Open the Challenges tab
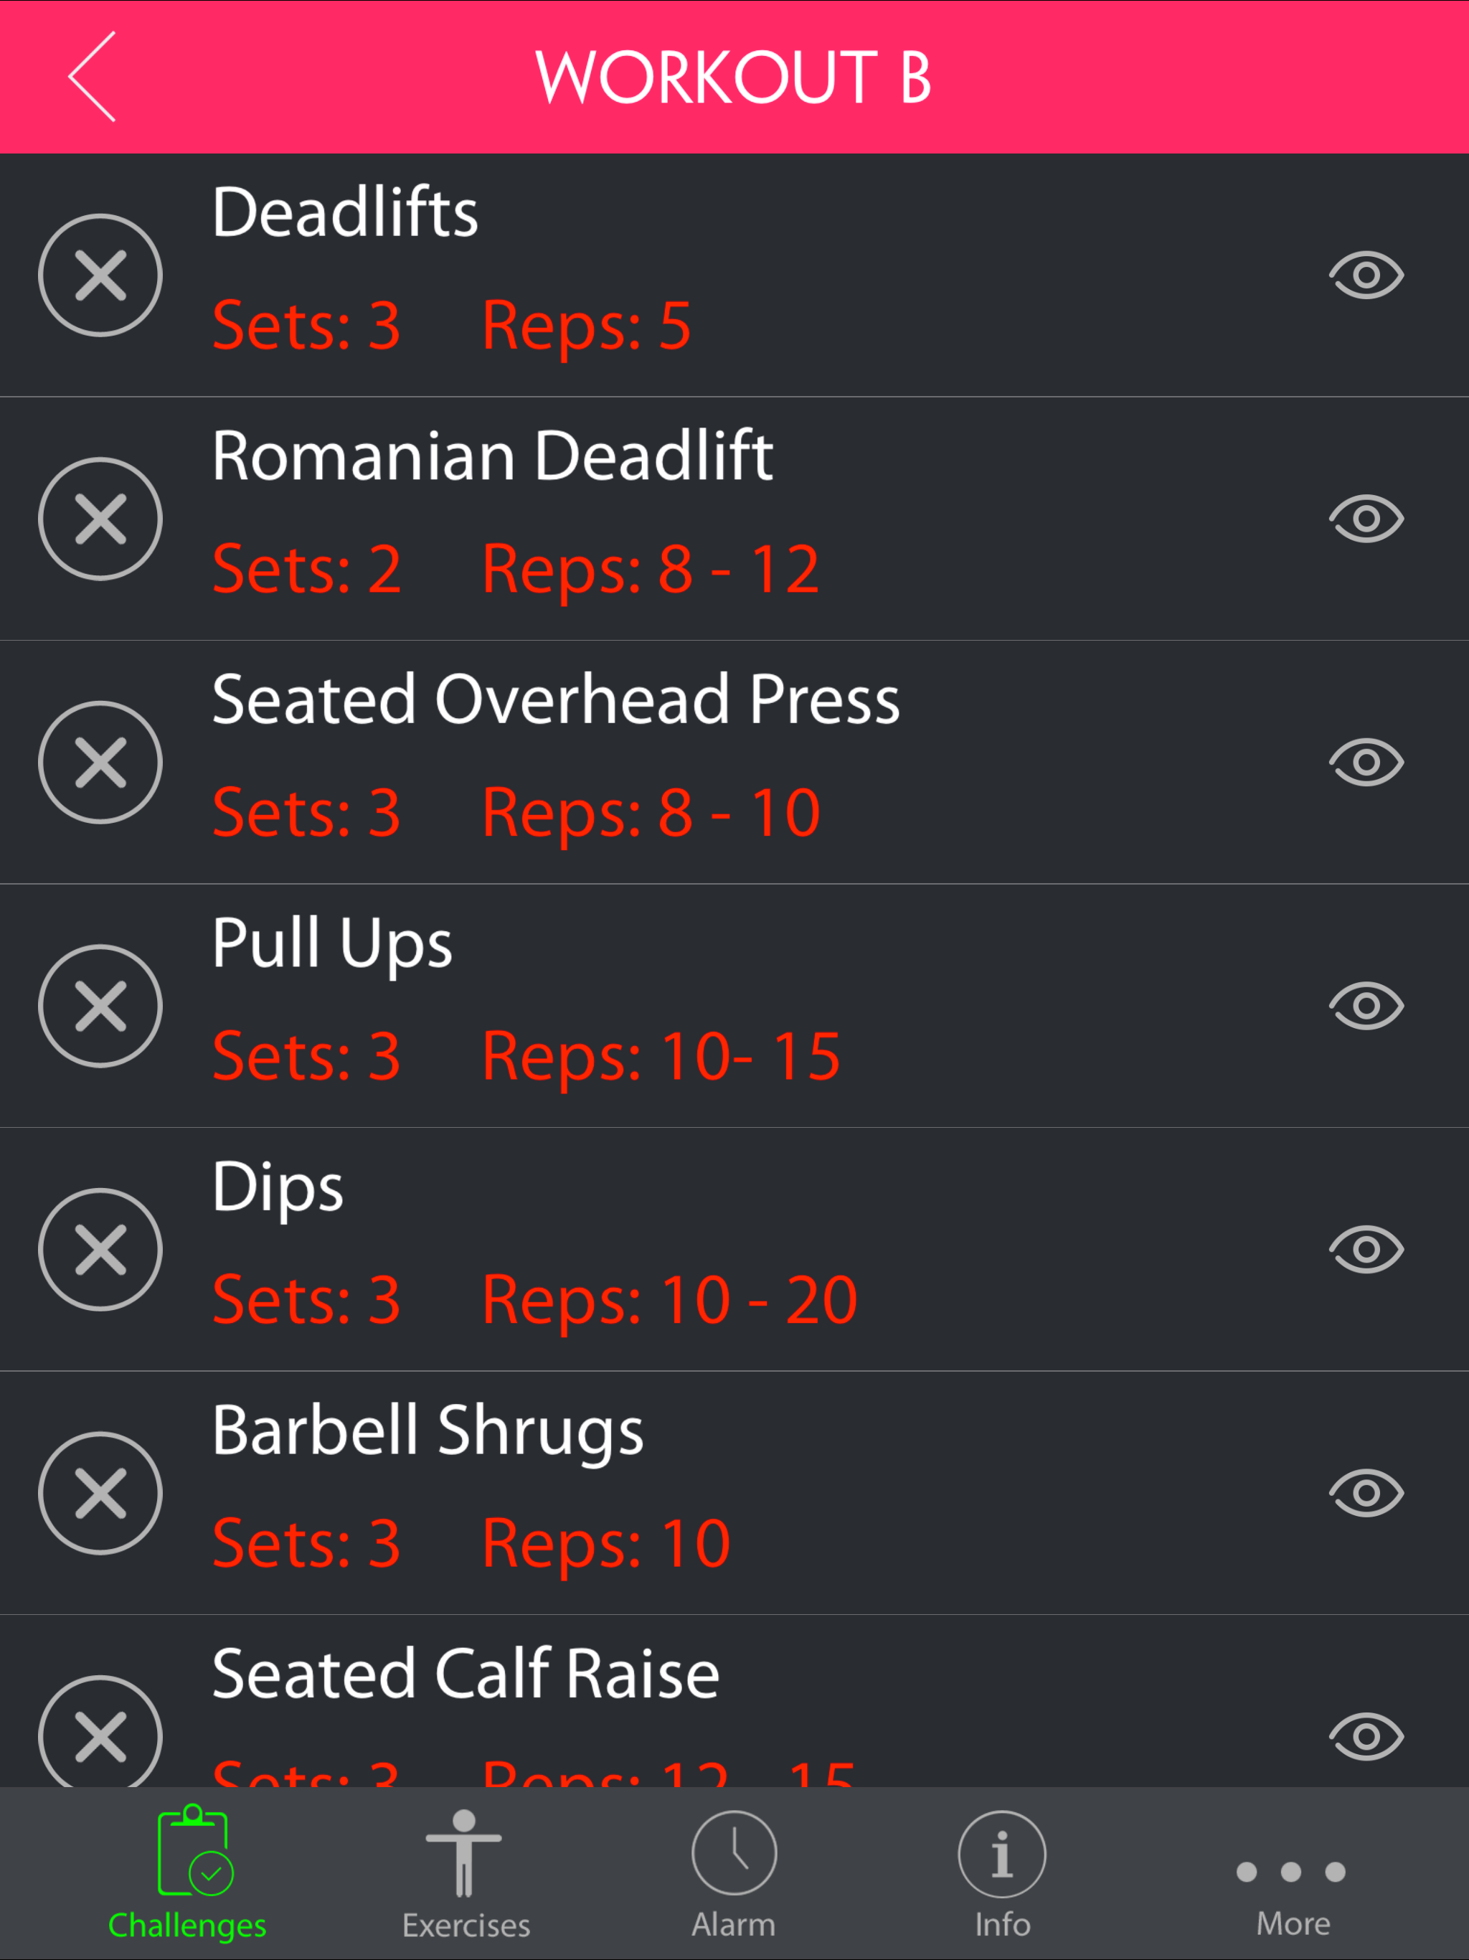The image size is (1469, 1960). [x=187, y=1873]
